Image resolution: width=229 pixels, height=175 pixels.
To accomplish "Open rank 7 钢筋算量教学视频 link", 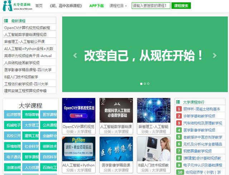I will click(198, 151).
